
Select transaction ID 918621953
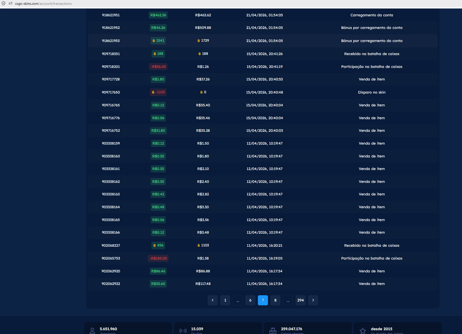pos(111,41)
